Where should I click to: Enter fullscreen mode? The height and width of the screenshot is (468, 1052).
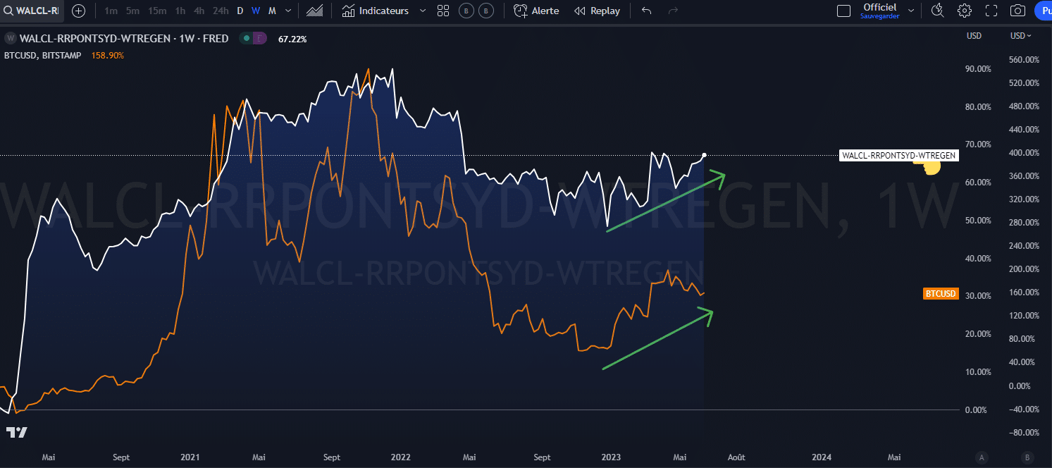[x=991, y=11]
